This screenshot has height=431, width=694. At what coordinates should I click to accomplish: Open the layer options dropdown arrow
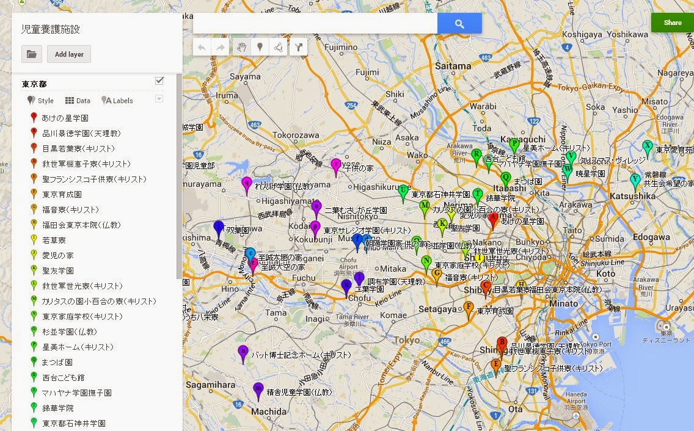point(159,99)
